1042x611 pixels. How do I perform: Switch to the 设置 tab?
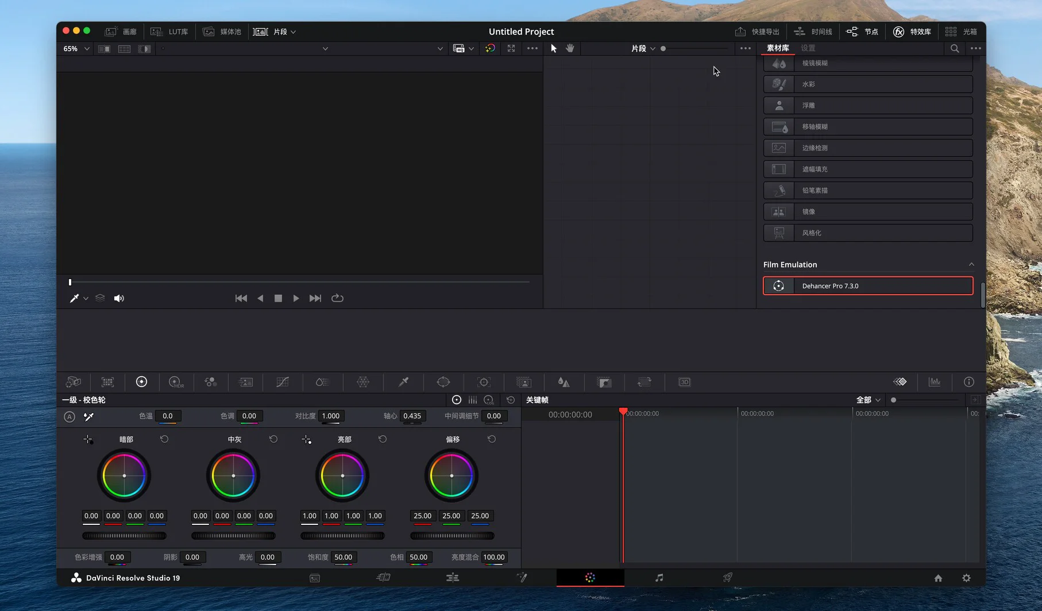808,48
